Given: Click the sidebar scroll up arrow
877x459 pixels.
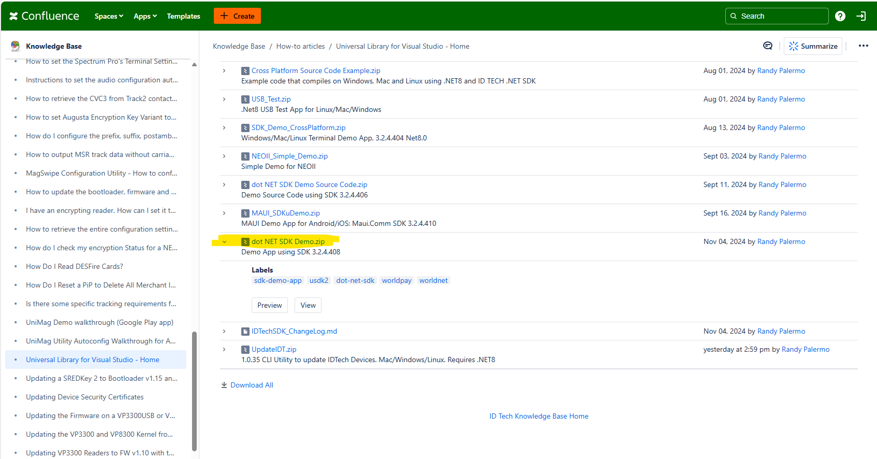Looking at the screenshot, I should click(x=194, y=65).
